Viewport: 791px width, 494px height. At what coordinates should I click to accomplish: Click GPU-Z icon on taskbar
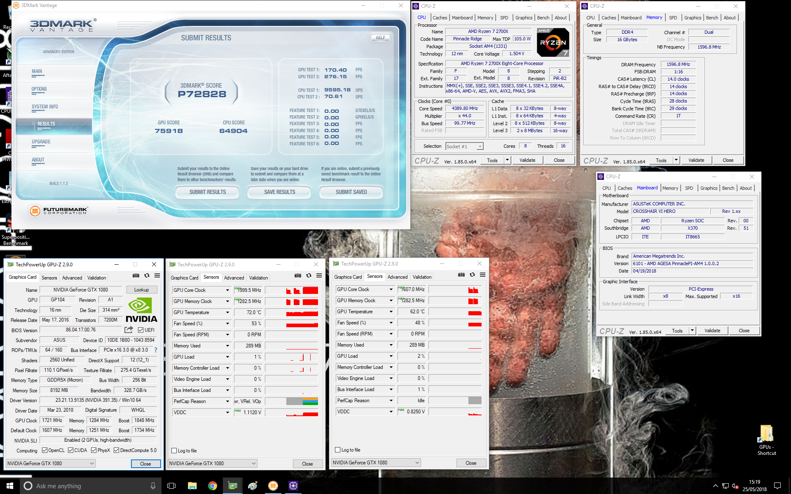pyautogui.click(x=233, y=486)
